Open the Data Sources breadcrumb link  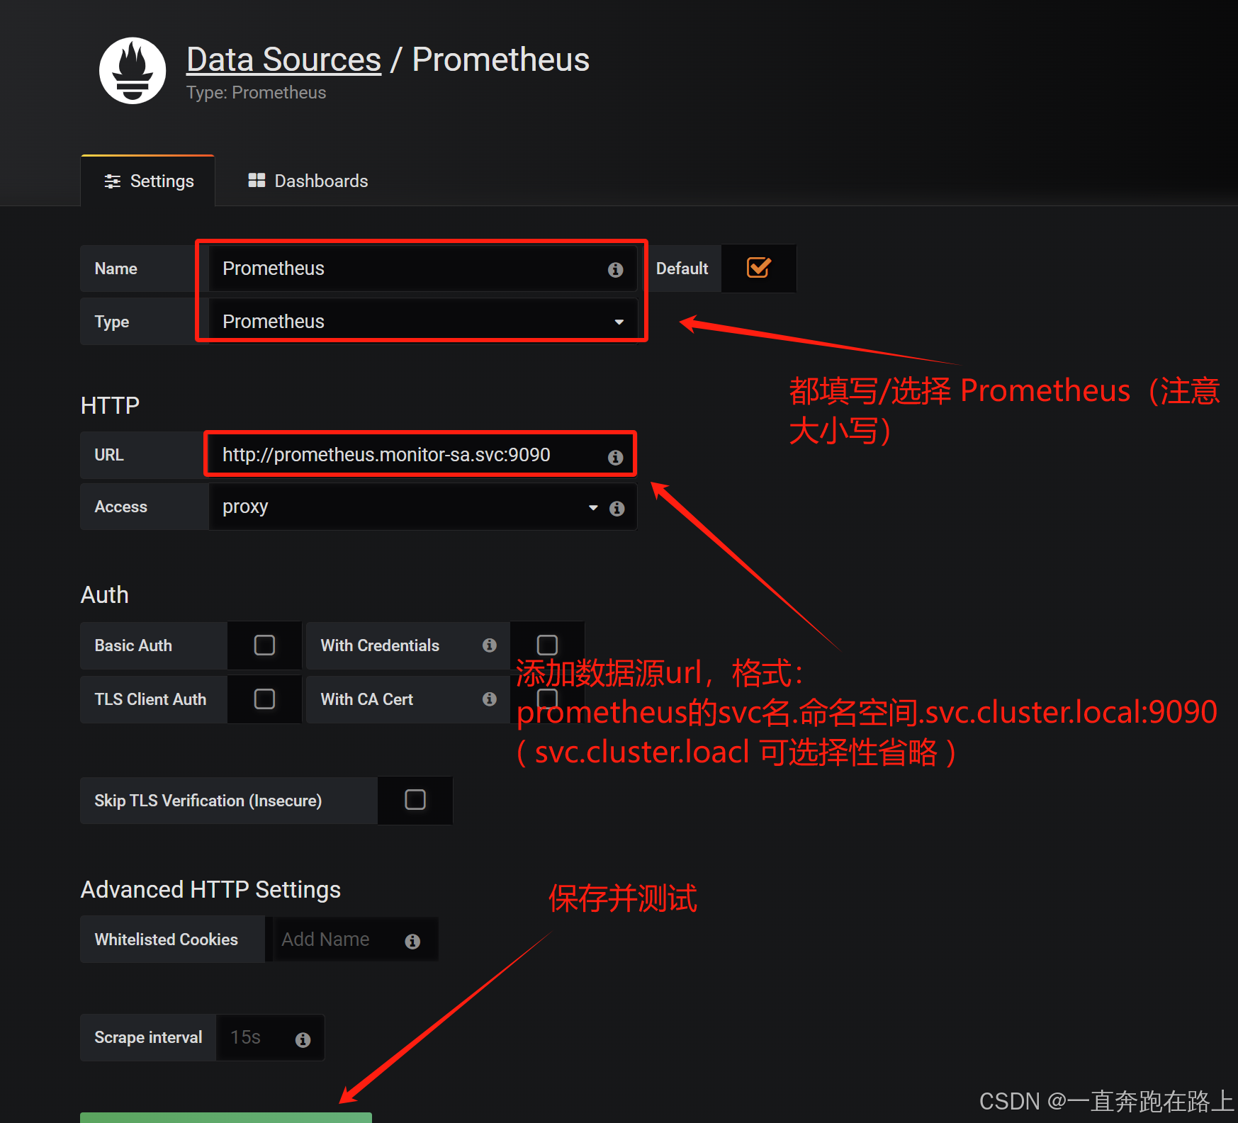tap(283, 60)
